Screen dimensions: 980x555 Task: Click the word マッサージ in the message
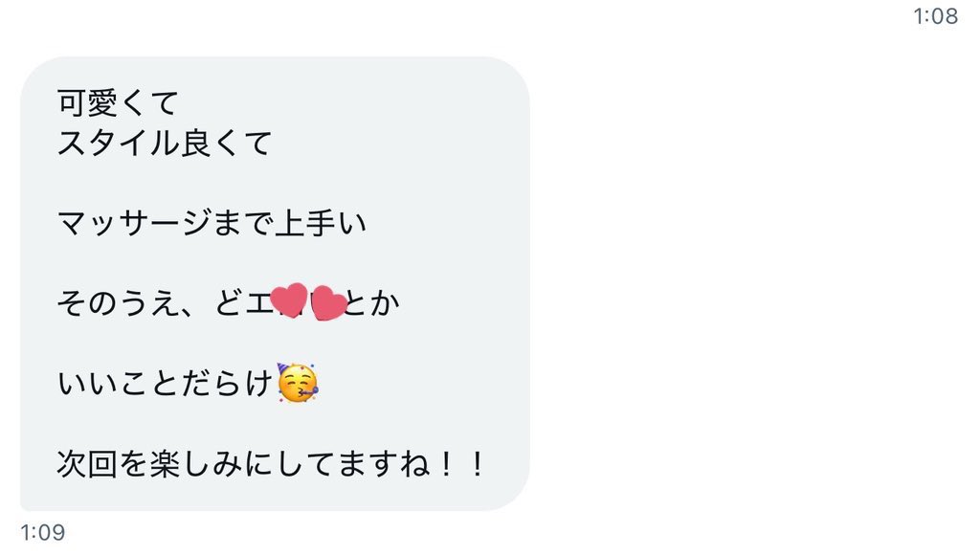(133, 223)
